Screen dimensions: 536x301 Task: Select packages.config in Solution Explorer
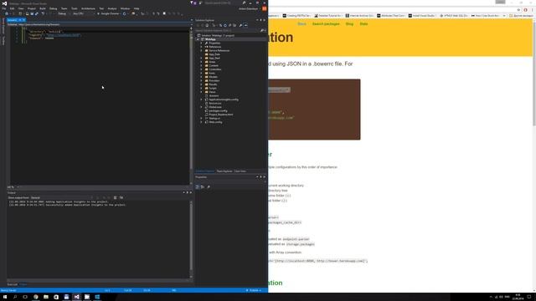218,111
